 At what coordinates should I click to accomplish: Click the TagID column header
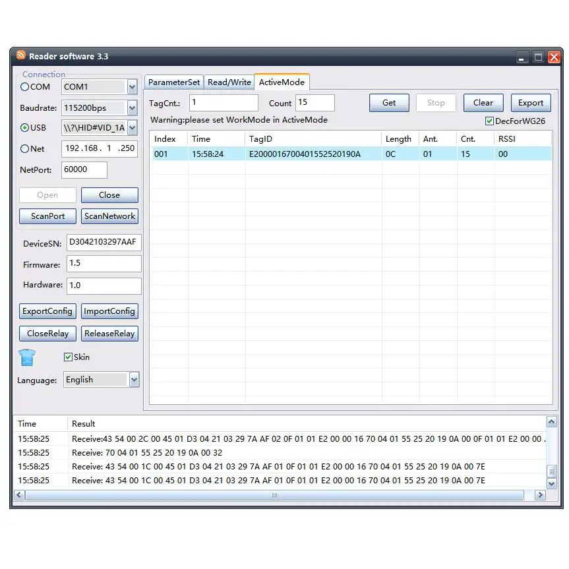313,139
